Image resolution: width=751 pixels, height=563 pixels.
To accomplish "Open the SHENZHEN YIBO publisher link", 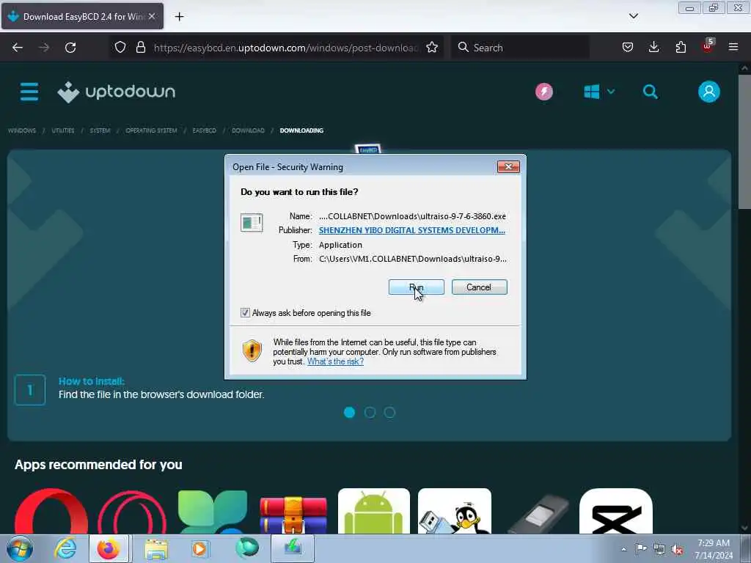I will coord(412,230).
